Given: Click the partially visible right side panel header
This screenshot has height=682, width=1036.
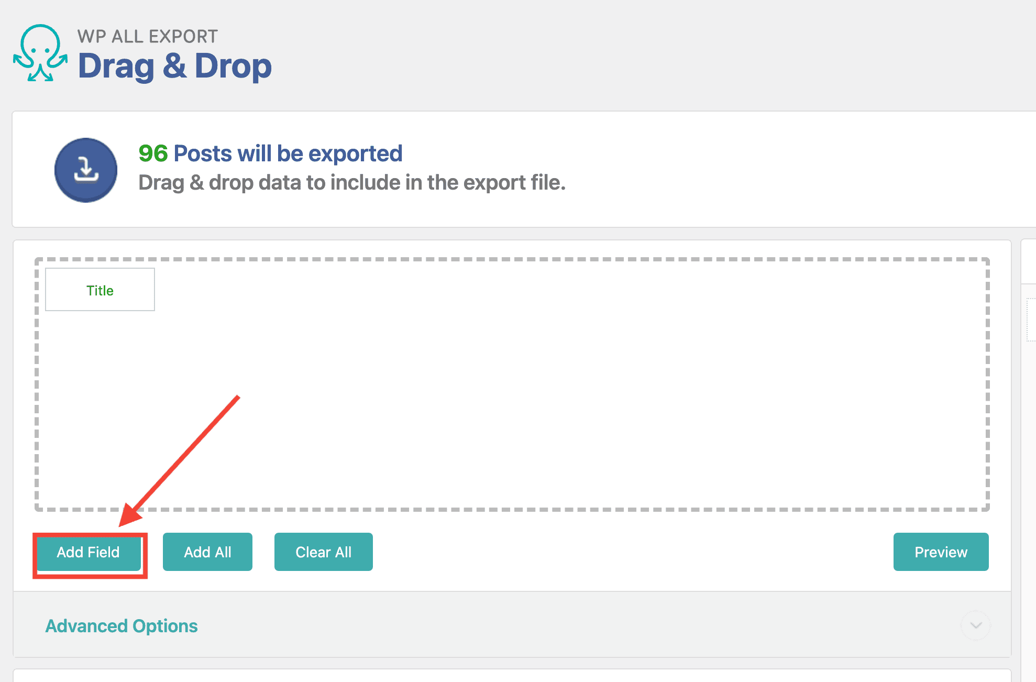Looking at the screenshot, I should (1029, 262).
